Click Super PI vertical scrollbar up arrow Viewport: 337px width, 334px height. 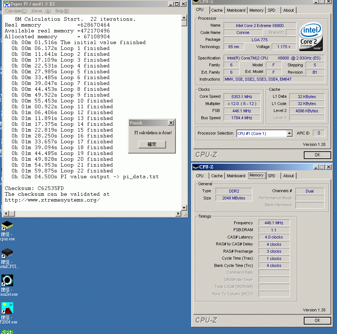point(184,18)
